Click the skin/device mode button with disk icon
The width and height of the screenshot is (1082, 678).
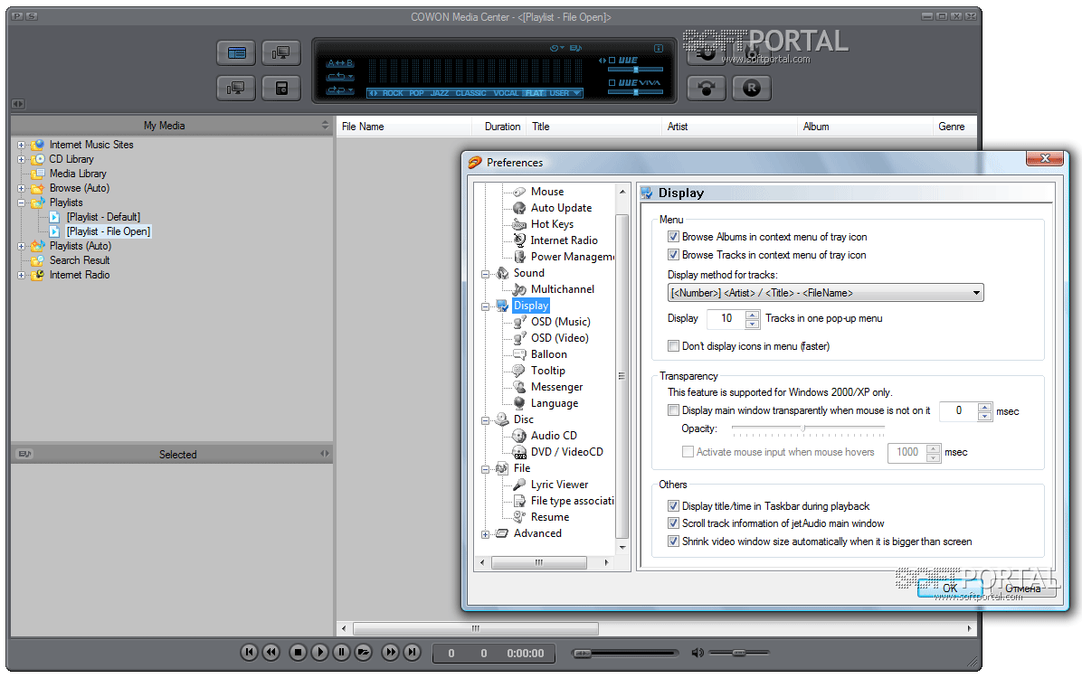280,89
